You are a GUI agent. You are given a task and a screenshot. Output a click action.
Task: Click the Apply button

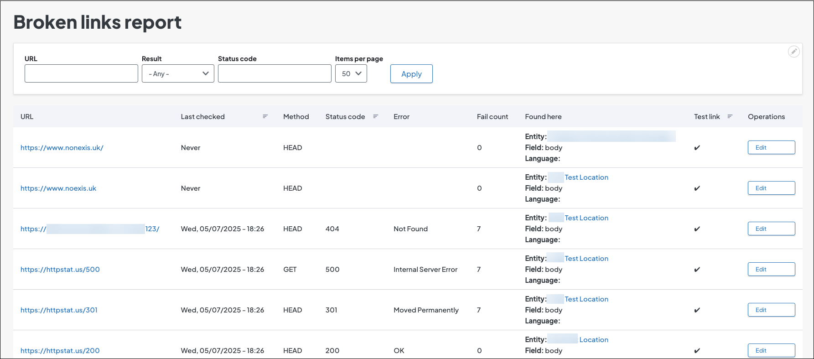click(x=411, y=74)
